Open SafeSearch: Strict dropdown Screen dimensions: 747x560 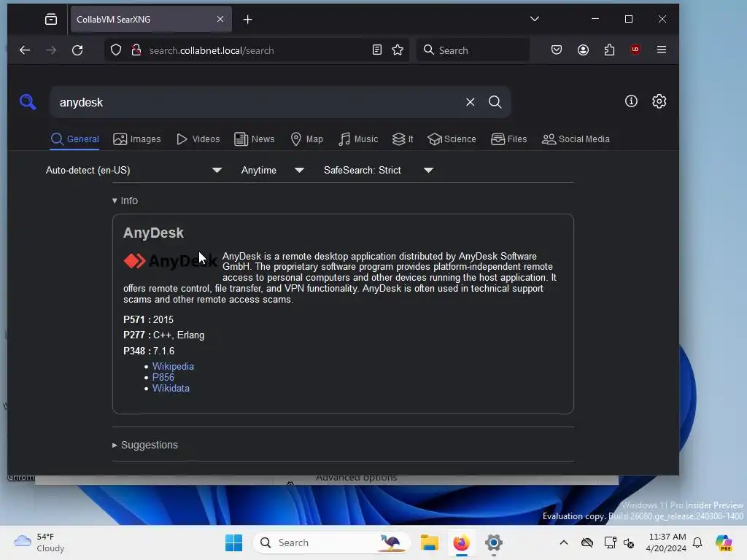coord(379,170)
